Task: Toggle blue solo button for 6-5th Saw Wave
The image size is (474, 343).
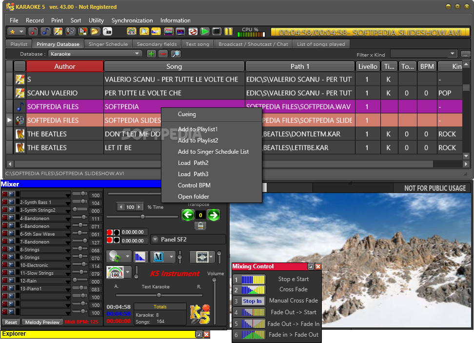Action: 12,234
